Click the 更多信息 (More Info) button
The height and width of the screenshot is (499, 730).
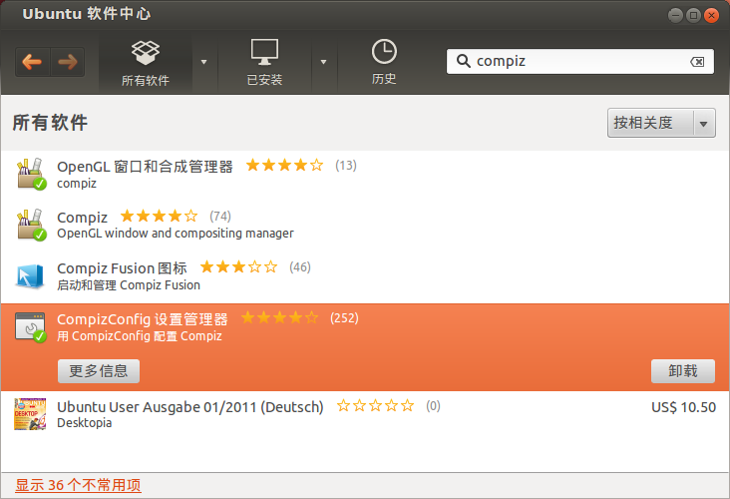[99, 371]
